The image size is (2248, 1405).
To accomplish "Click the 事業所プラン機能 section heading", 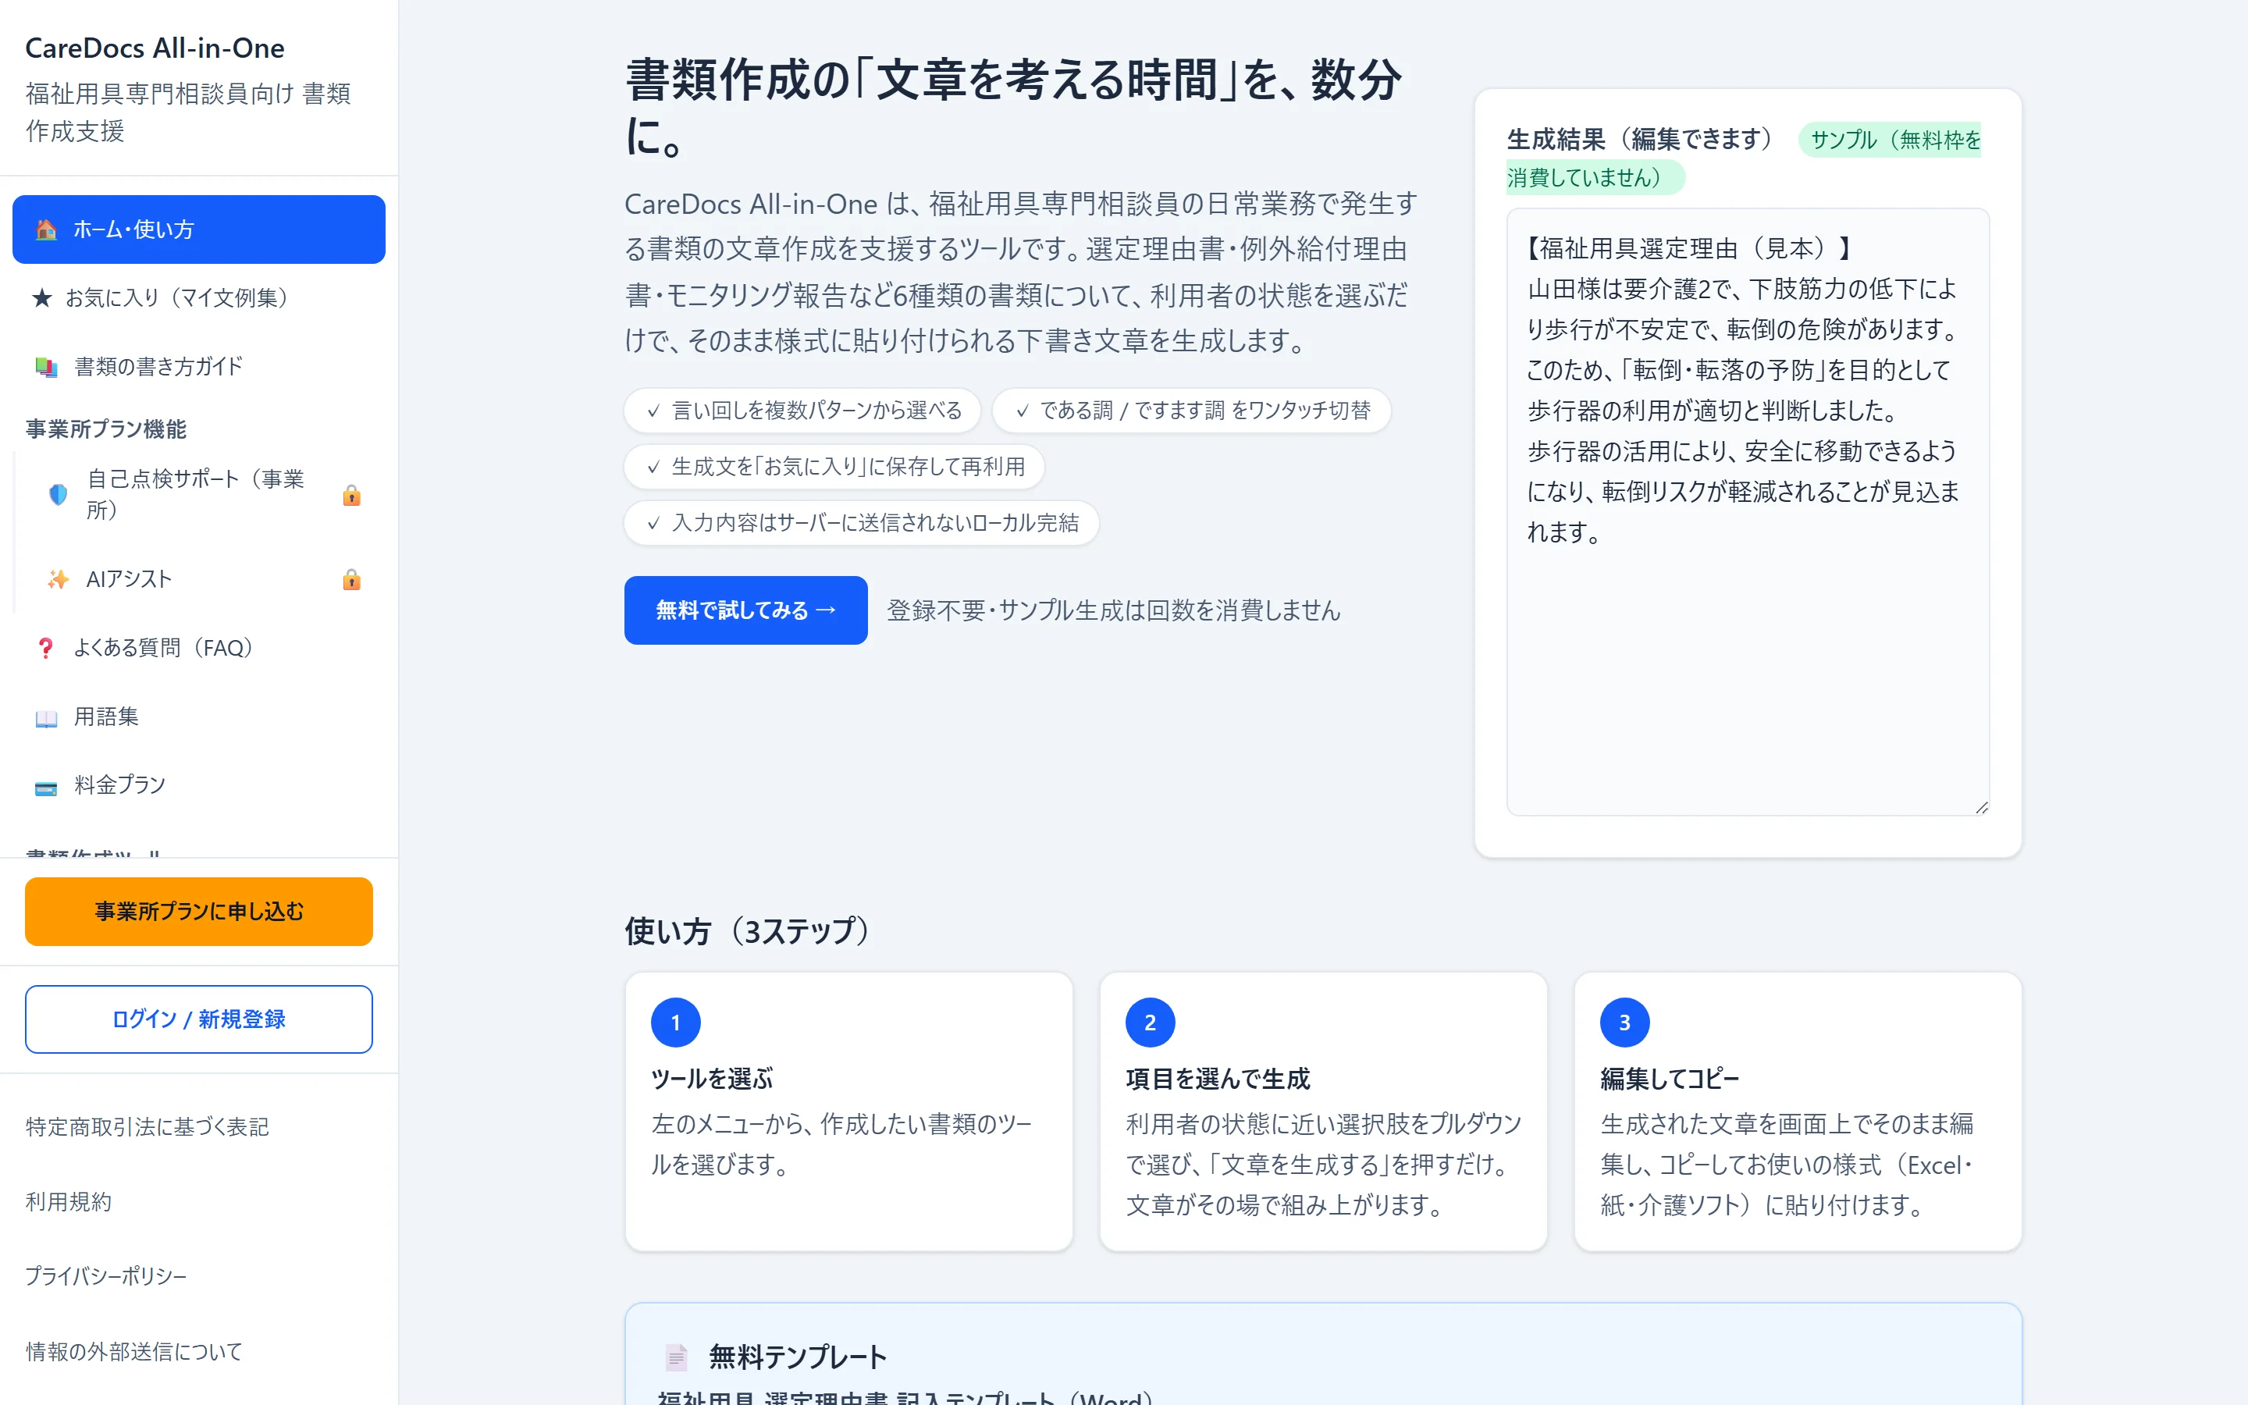I will click(x=106, y=429).
